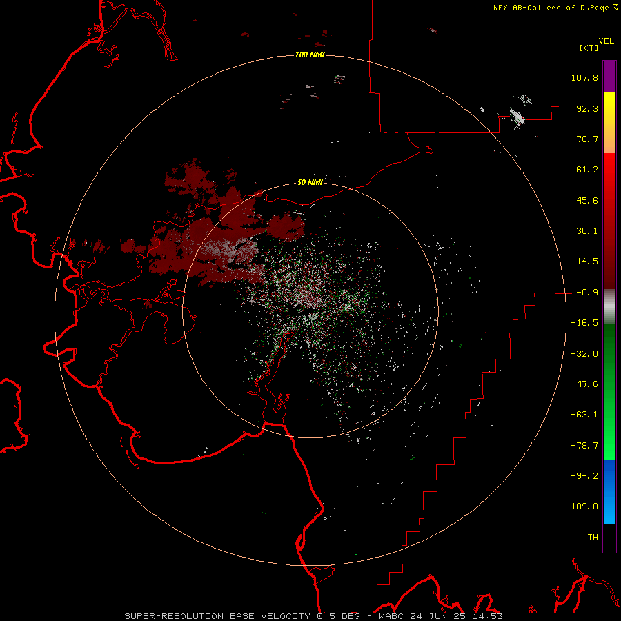Click the blue segment of the velocity color bar
This screenshot has height=621, width=621.
point(609,492)
